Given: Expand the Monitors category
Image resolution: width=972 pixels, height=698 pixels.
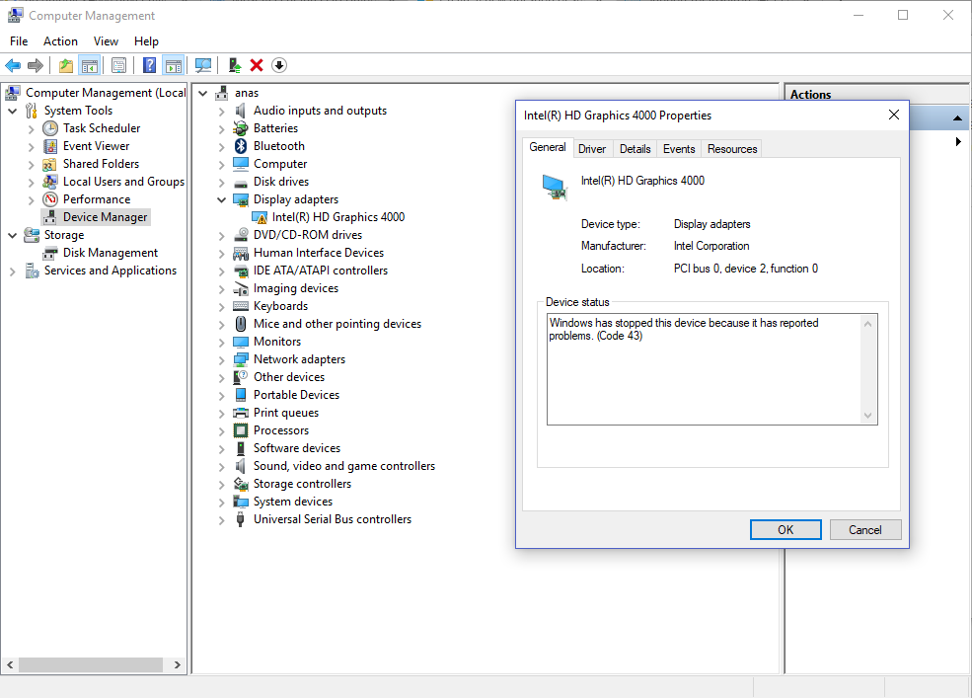Looking at the screenshot, I should click(x=221, y=343).
